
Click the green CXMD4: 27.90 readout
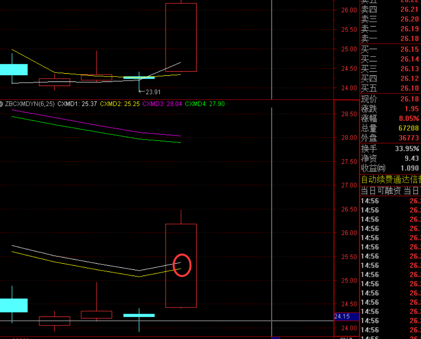(205, 104)
